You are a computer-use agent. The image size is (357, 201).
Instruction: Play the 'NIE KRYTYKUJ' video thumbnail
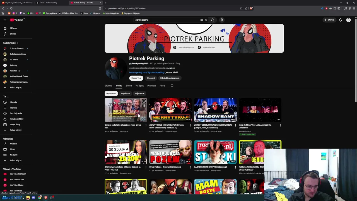pos(170,110)
